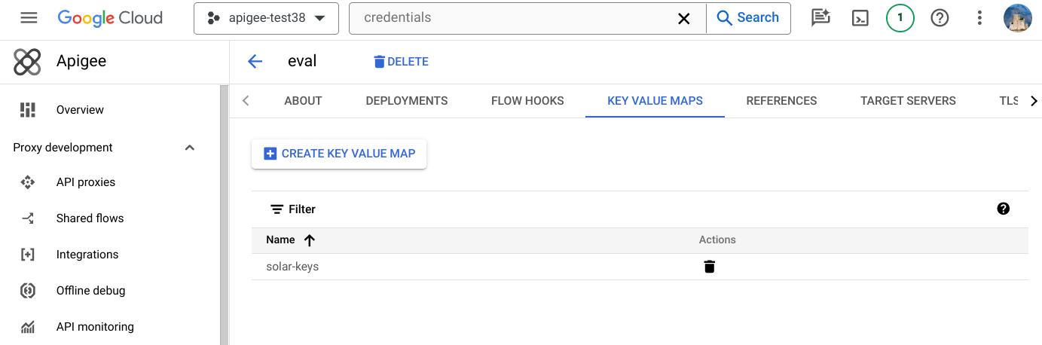Open Cloud Shell terminal icon

click(860, 18)
